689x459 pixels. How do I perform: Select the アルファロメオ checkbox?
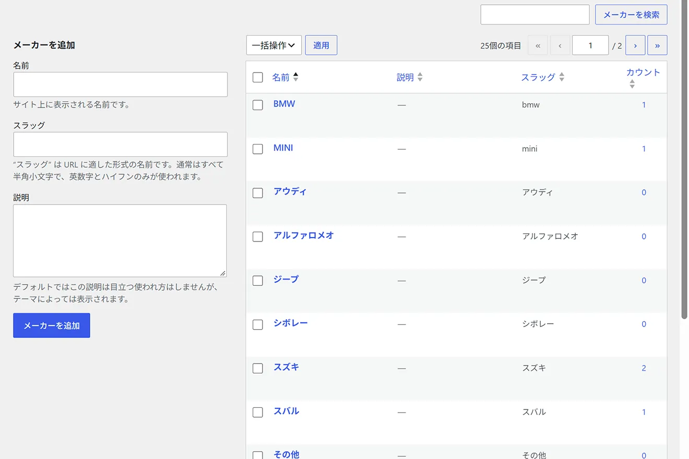(x=258, y=237)
